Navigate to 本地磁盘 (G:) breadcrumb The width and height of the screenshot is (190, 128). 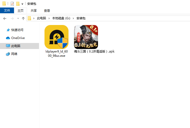pyautogui.click(x=61, y=18)
